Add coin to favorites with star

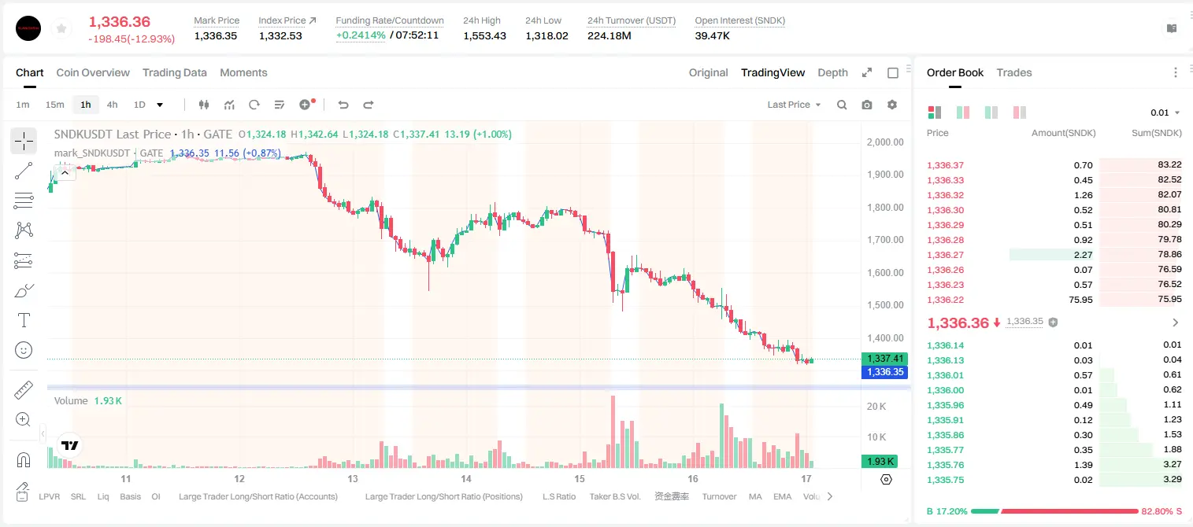pos(61,29)
